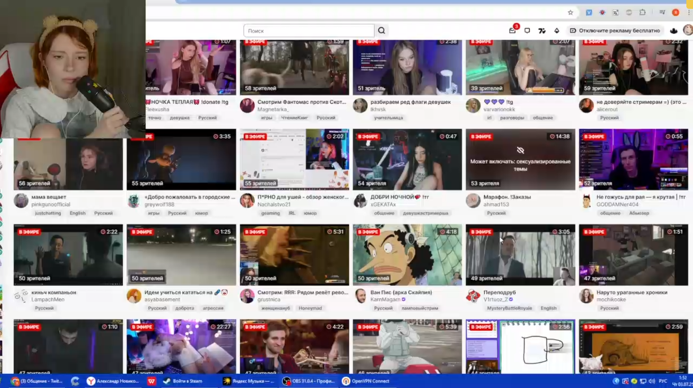
Task: Click the hidden-content eye icon on Марафон stream
Action: click(520, 150)
